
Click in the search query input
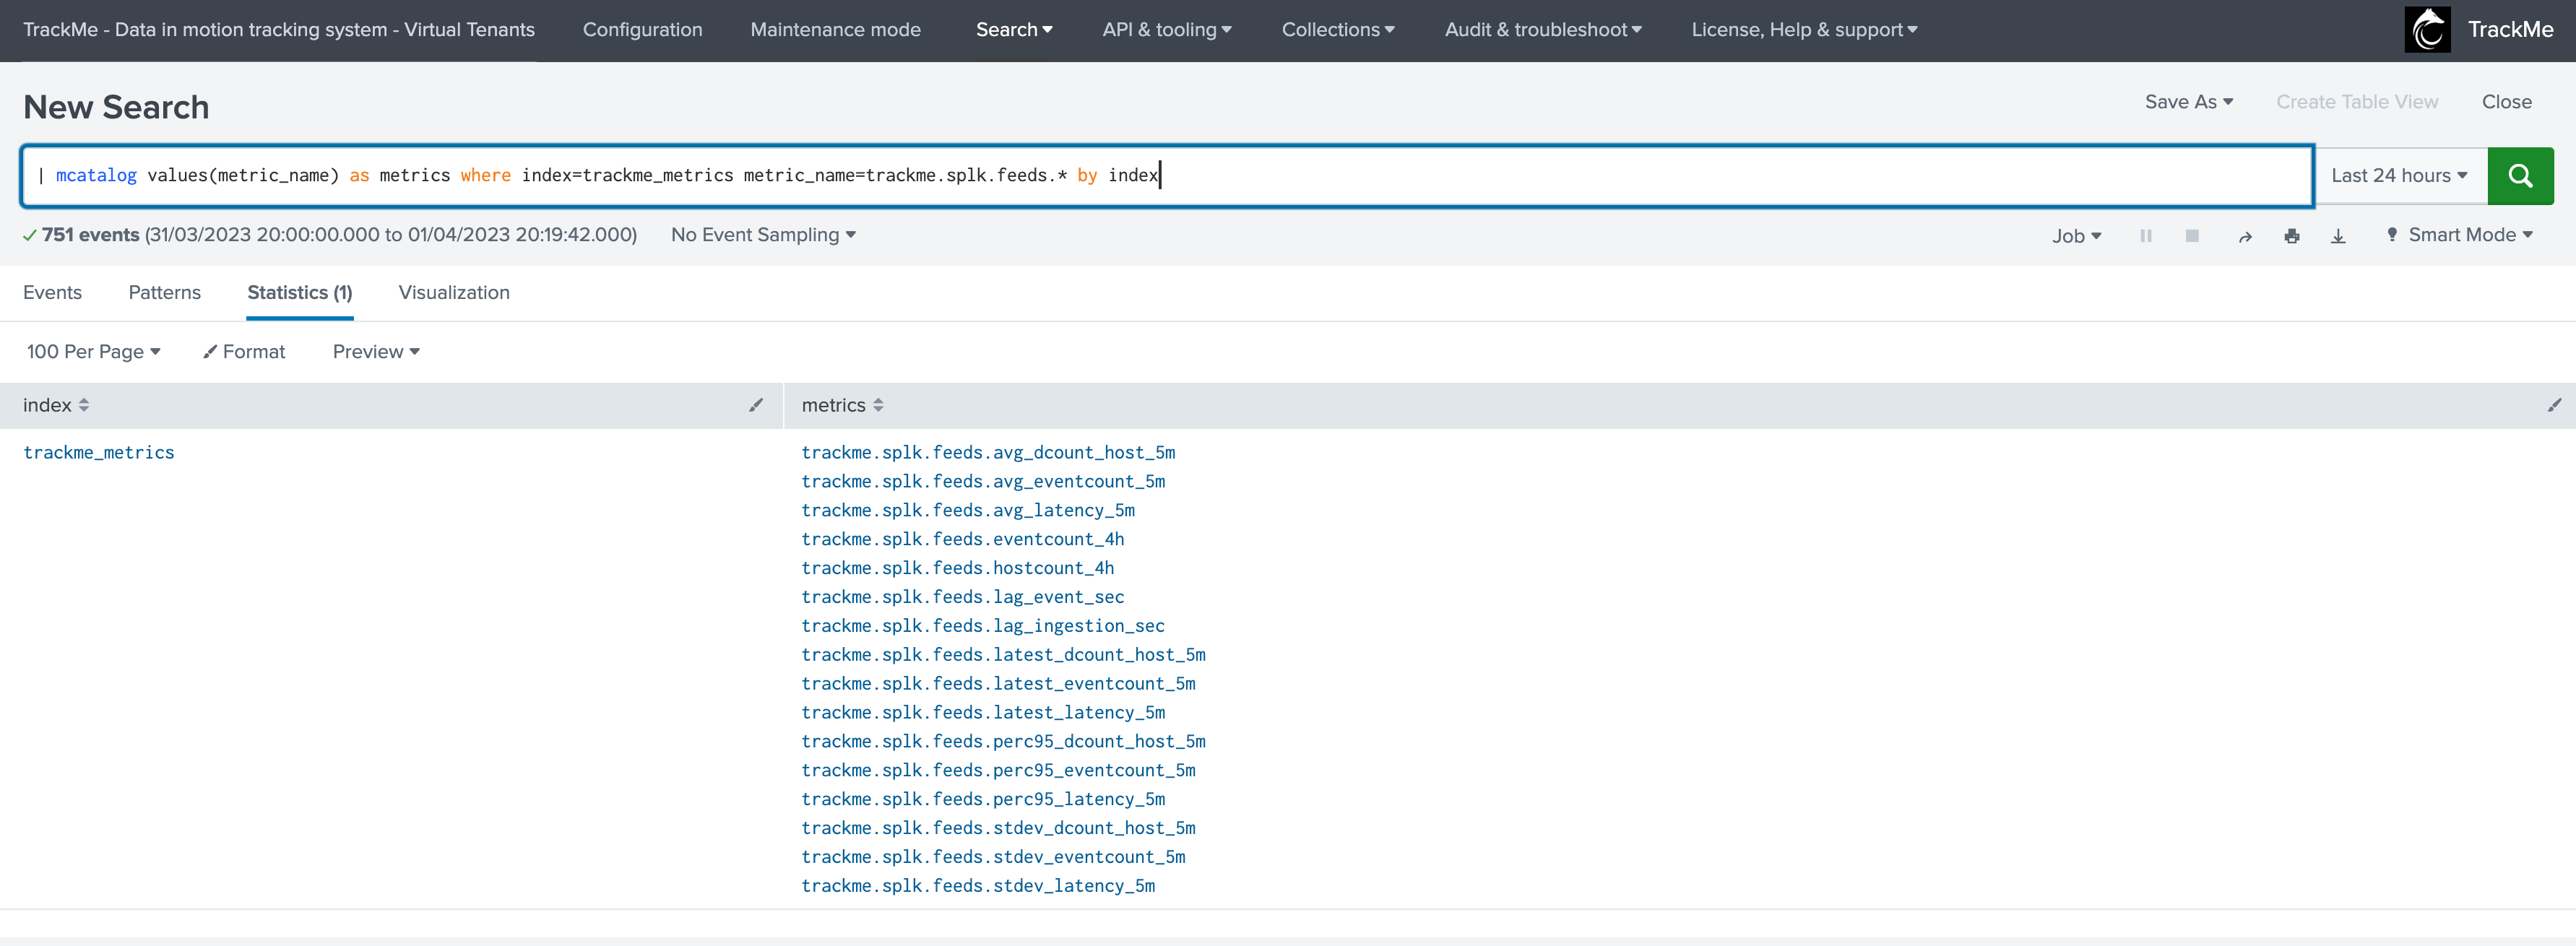pos(1167,176)
